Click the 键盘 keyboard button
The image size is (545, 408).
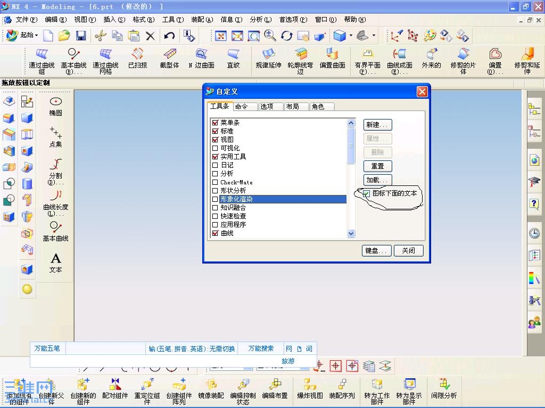coord(376,251)
